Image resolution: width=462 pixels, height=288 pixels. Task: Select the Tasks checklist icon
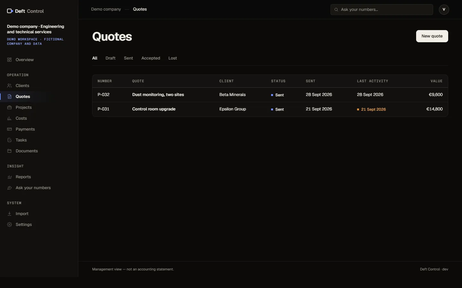coord(9,140)
